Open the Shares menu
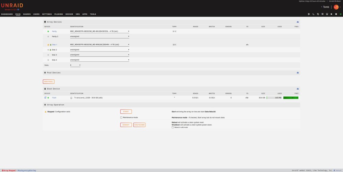 tap(27, 14)
